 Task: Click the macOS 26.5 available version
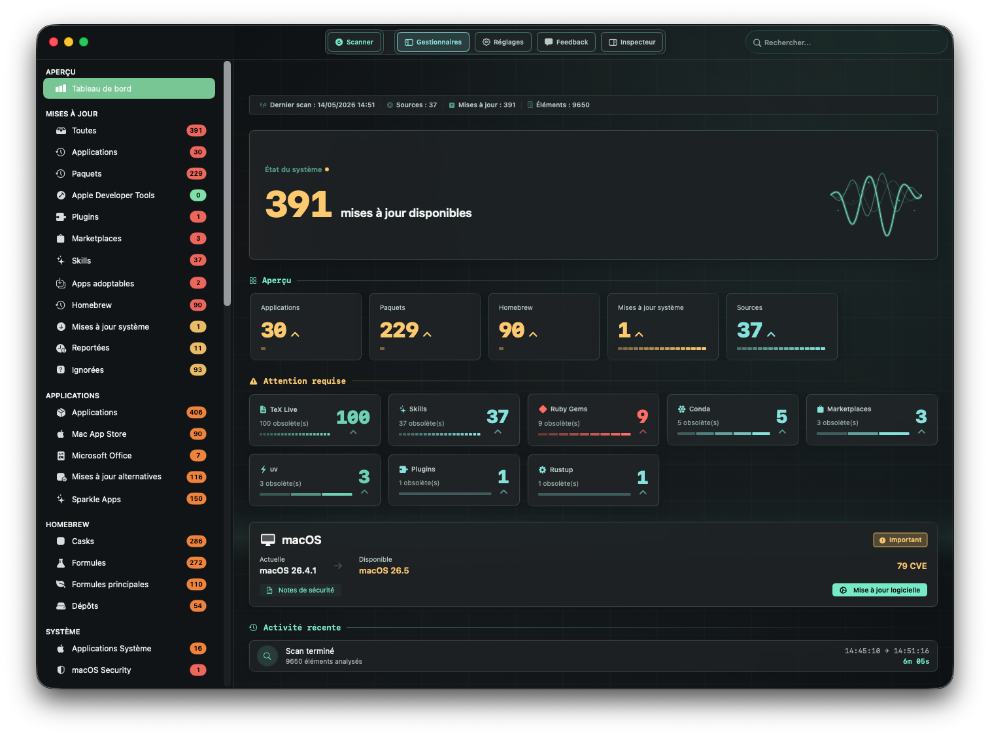[384, 571]
